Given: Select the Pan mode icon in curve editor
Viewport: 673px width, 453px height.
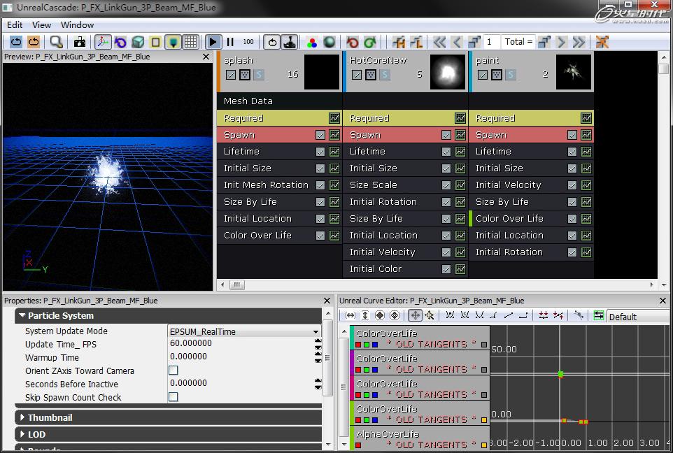Looking at the screenshot, I should 415,316.
